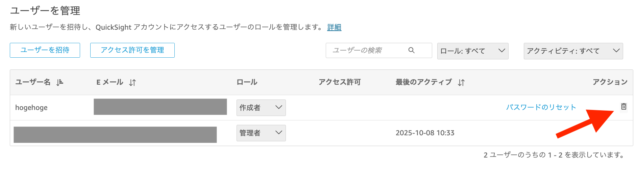Click the ユーザー名 column header
Image resolution: width=638 pixels, height=170 pixels.
coord(33,82)
